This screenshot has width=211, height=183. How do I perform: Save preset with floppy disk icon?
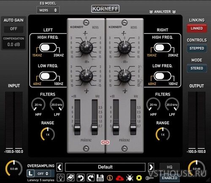coord(100,178)
